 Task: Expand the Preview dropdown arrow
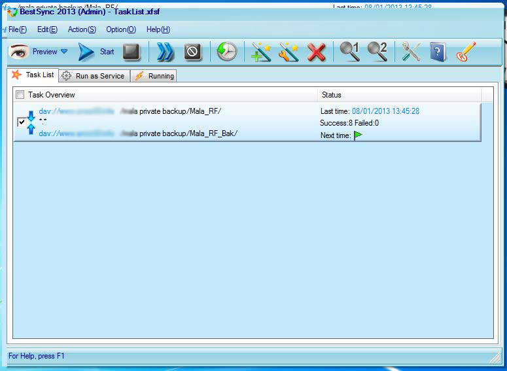[64, 51]
